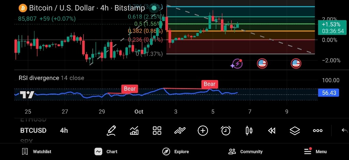Screen dimensions: 349x160
Task: Tap date 7 on the time axis
Action: click(x=250, y=112)
